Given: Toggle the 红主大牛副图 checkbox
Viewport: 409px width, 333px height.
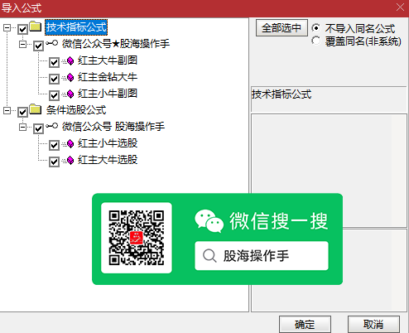Looking at the screenshot, I should point(54,62).
